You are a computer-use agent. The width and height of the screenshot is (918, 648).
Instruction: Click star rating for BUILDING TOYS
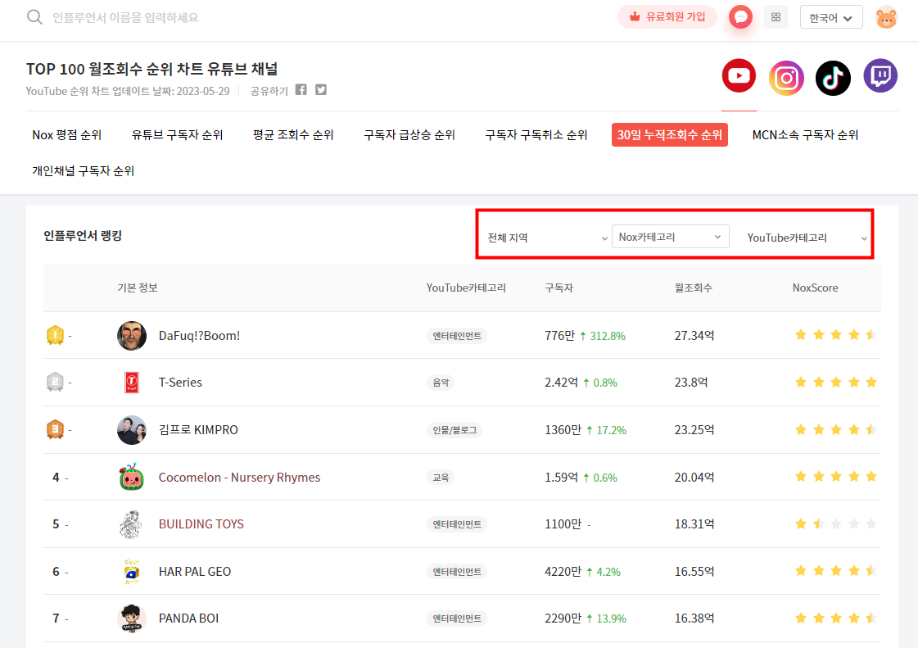coord(836,523)
